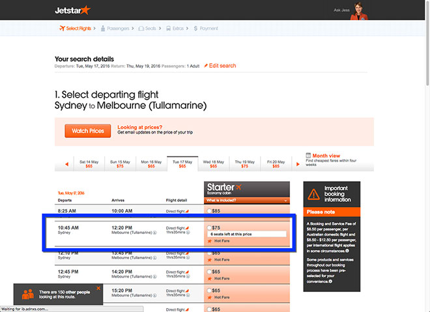
Task: Click 'Looking at prices?' link
Action: [x=140, y=127]
